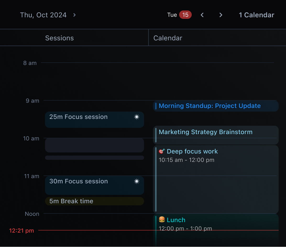This screenshot has width=286, height=247.
Task: Click the Noon hour label
Action: 32,214
